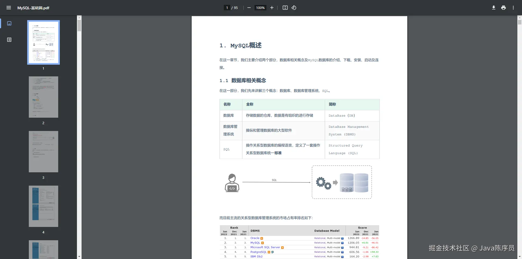Click document scroll down arrow

point(520,256)
